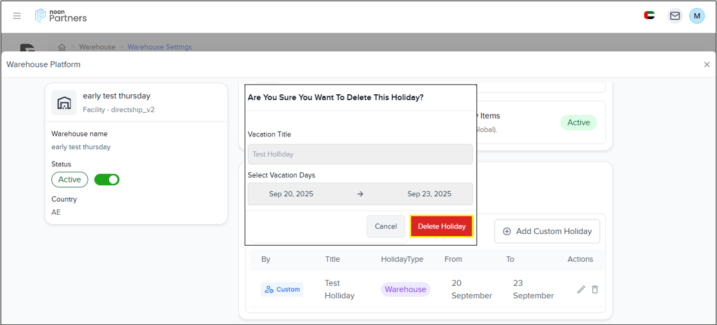Click the noon Partners logo

point(61,16)
